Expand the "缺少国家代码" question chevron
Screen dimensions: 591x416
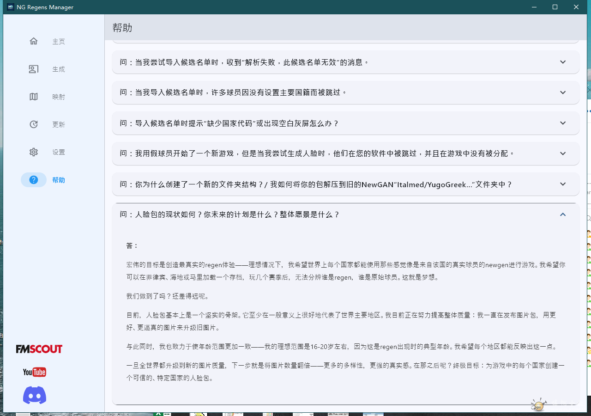(x=563, y=123)
